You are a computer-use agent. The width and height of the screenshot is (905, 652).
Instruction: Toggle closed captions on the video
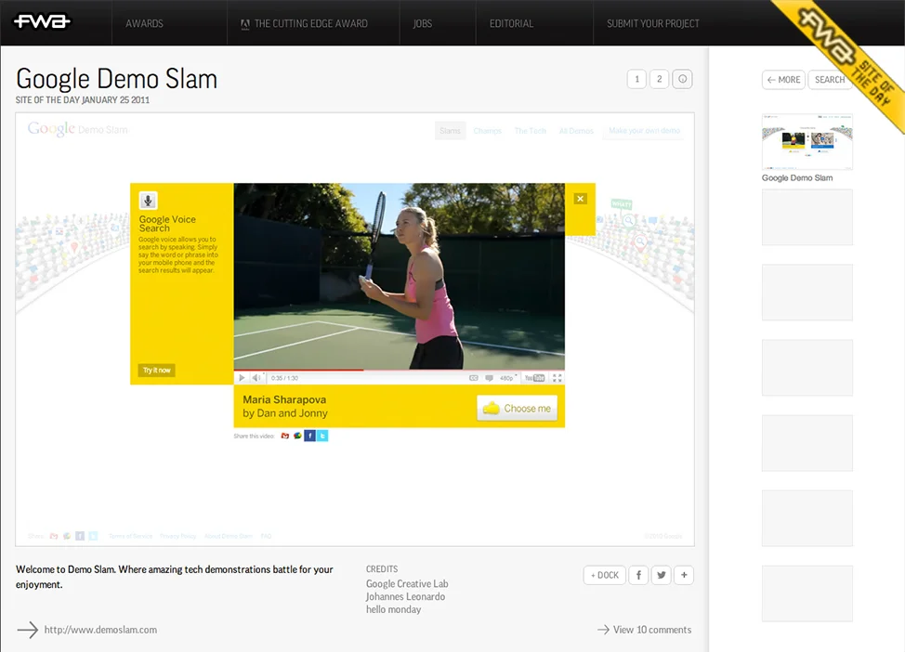[474, 378]
